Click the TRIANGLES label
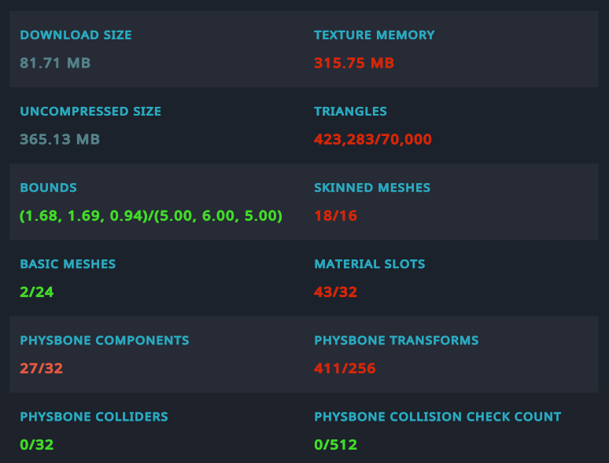The width and height of the screenshot is (609, 463). click(350, 112)
